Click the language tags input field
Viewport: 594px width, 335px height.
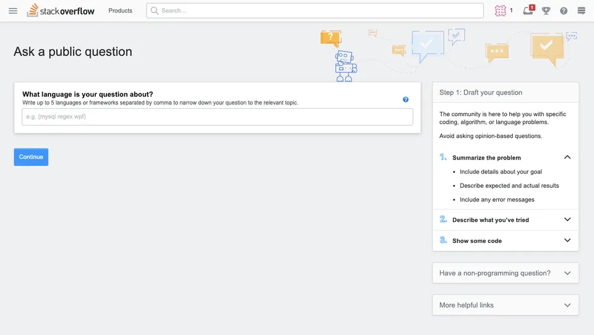(217, 117)
